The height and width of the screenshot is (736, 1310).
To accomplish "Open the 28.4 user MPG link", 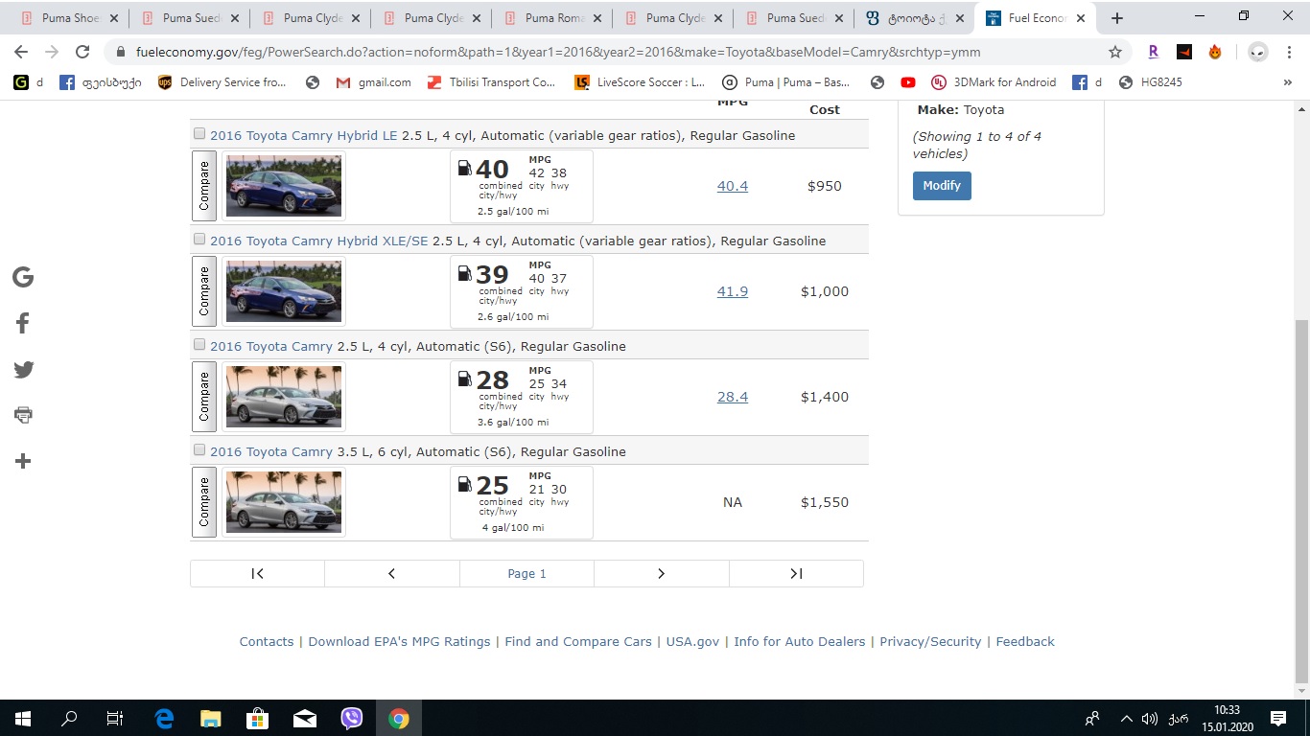I will [733, 397].
